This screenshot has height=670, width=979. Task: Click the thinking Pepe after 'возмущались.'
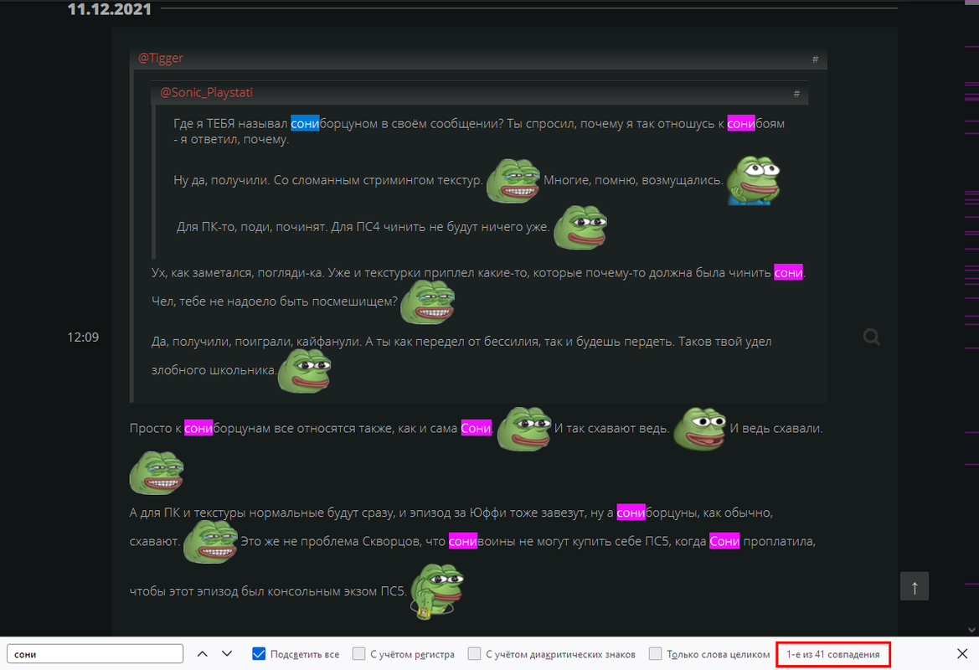(x=754, y=180)
